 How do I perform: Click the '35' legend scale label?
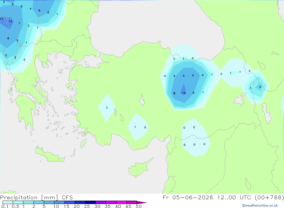[x=108, y=206]
